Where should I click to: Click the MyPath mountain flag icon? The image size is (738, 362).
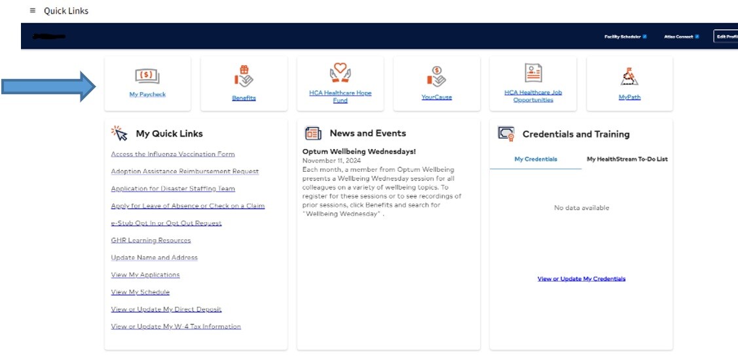tap(629, 76)
